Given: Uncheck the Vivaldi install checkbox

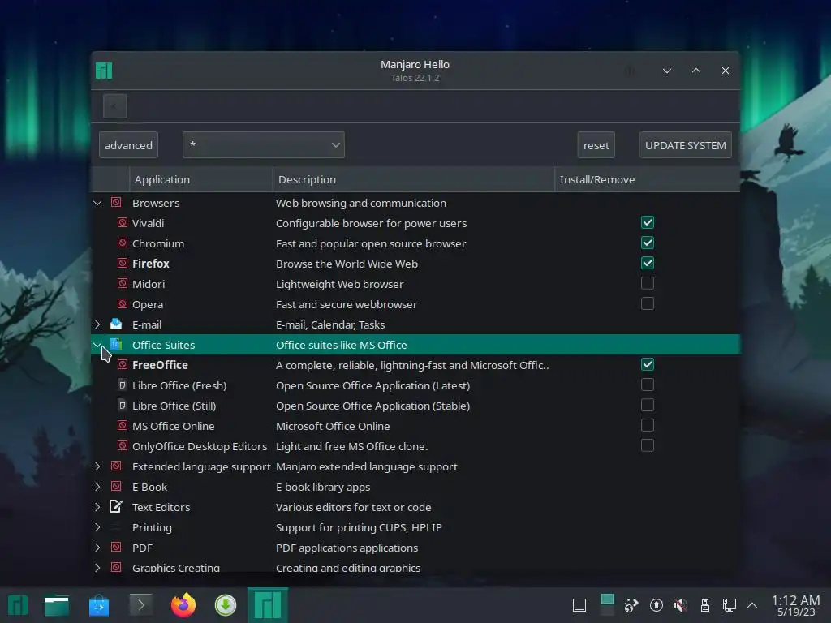Looking at the screenshot, I should pos(647,222).
